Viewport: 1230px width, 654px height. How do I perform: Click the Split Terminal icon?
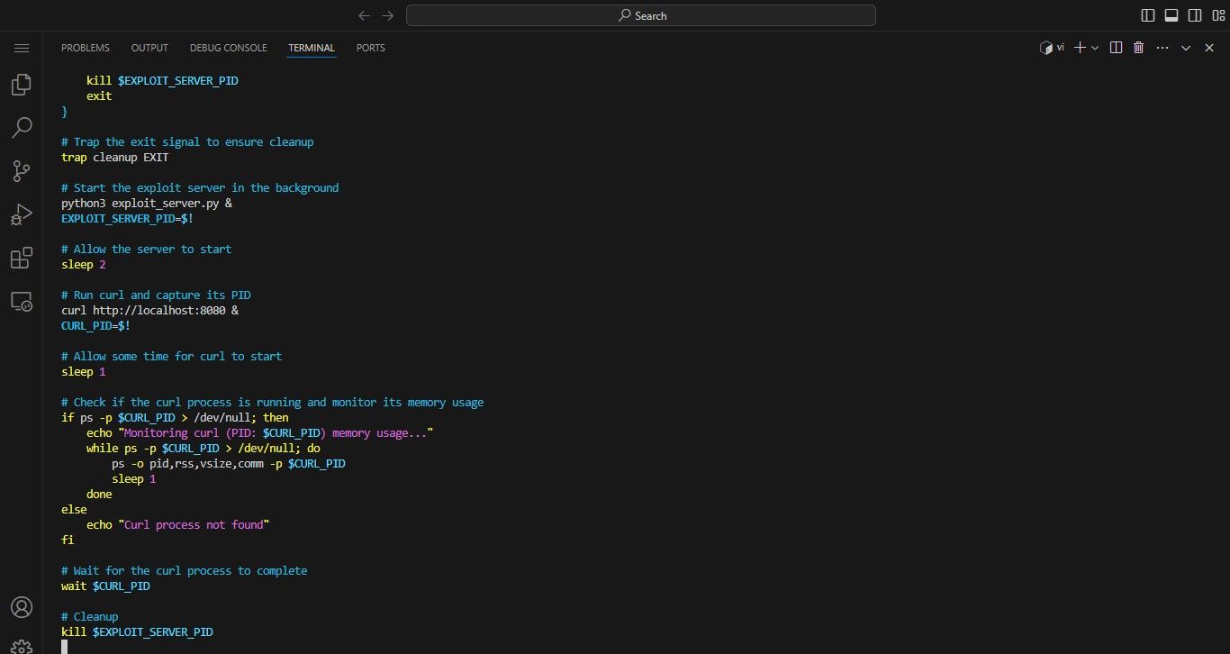pyautogui.click(x=1116, y=48)
